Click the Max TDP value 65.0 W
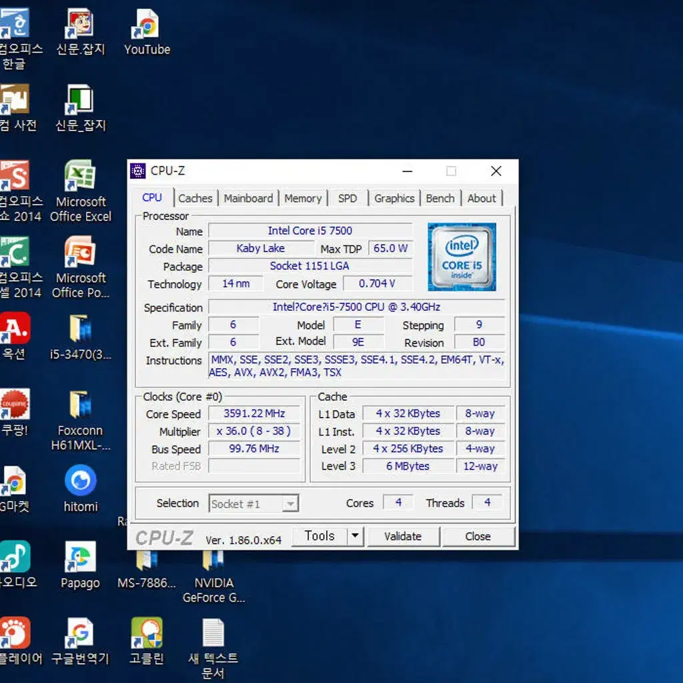Screen dimensions: 683x683 pos(390,248)
